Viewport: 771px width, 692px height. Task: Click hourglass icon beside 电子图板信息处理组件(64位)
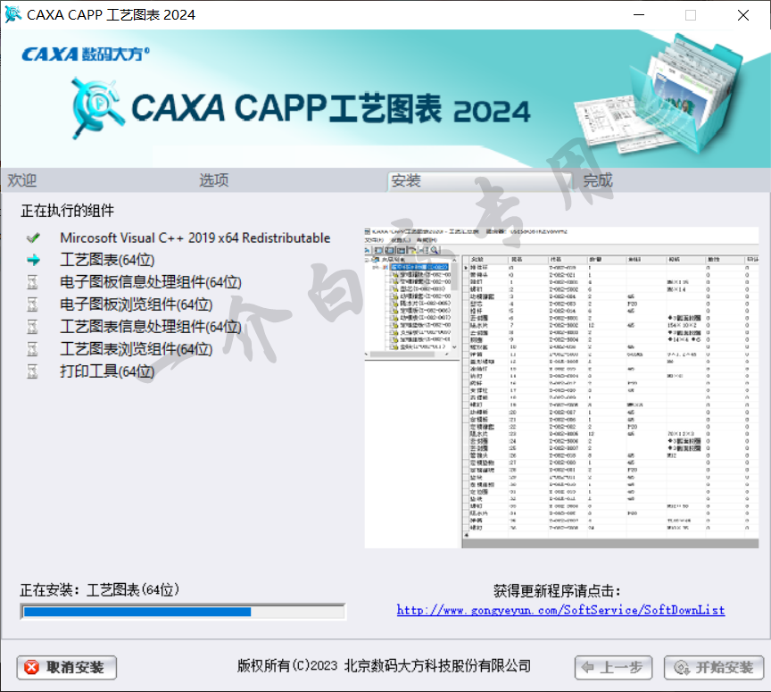click(x=32, y=282)
